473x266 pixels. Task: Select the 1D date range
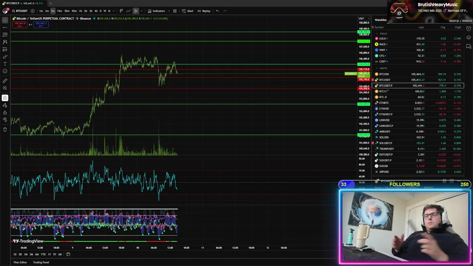[15, 254]
